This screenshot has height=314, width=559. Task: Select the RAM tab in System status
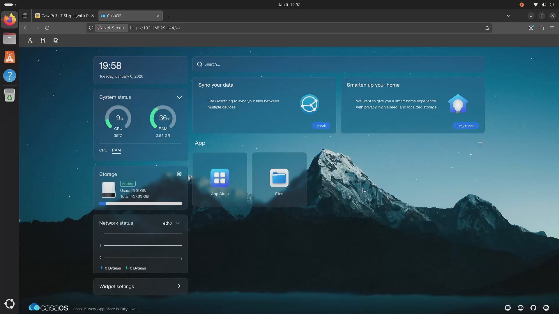coord(116,150)
